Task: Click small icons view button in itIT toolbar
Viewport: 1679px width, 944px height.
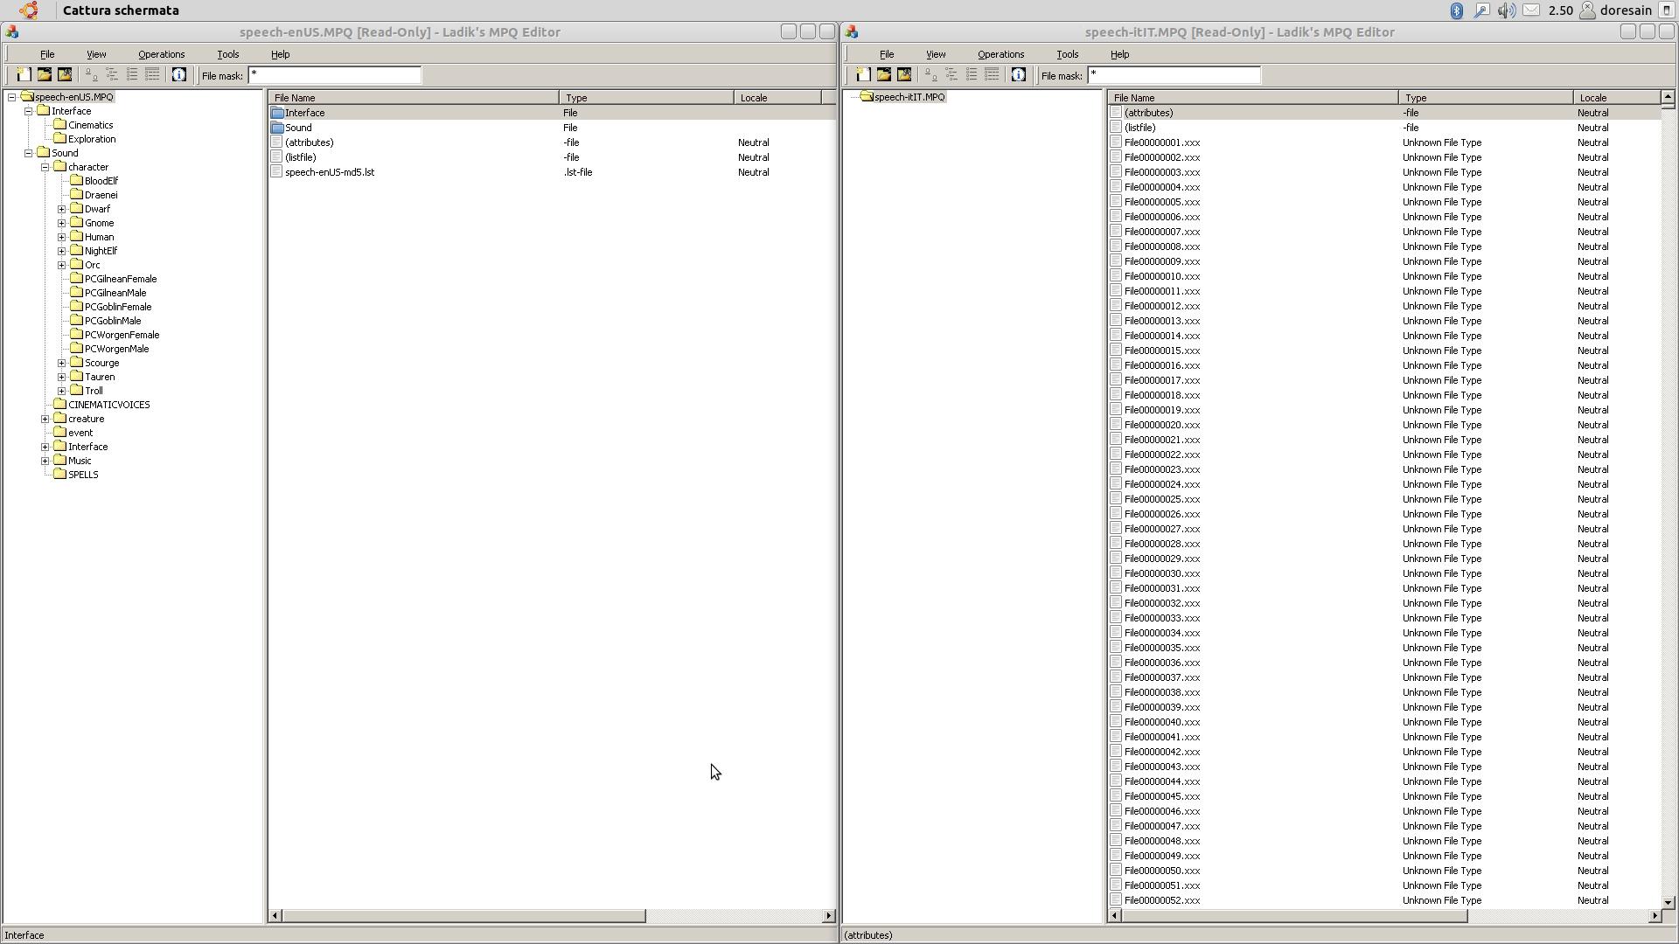Action: pos(951,75)
